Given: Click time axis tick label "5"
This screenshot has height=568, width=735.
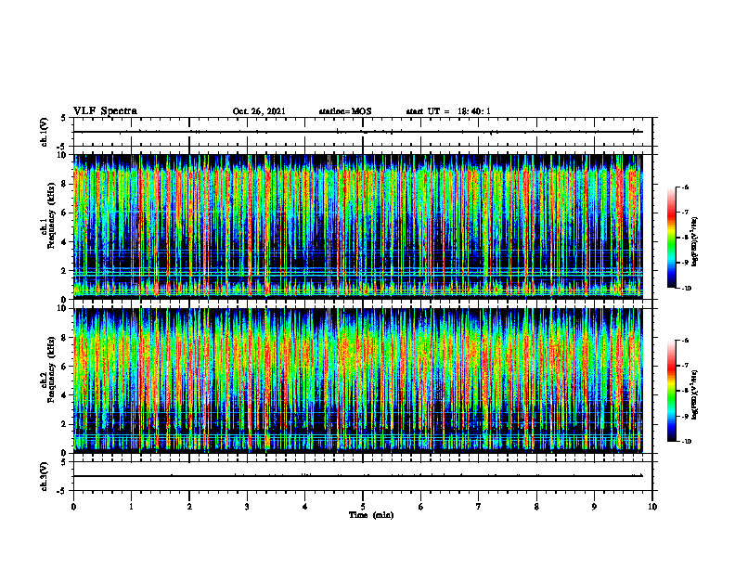Looking at the screenshot, I should coord(363,507).
